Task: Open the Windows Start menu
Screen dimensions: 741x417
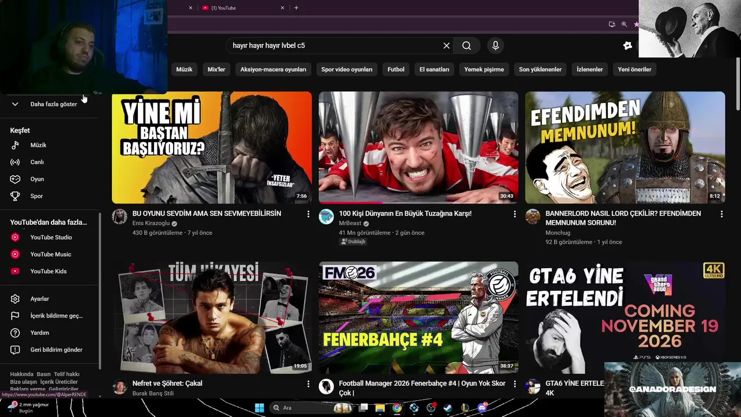Action: tap(259, 408)
